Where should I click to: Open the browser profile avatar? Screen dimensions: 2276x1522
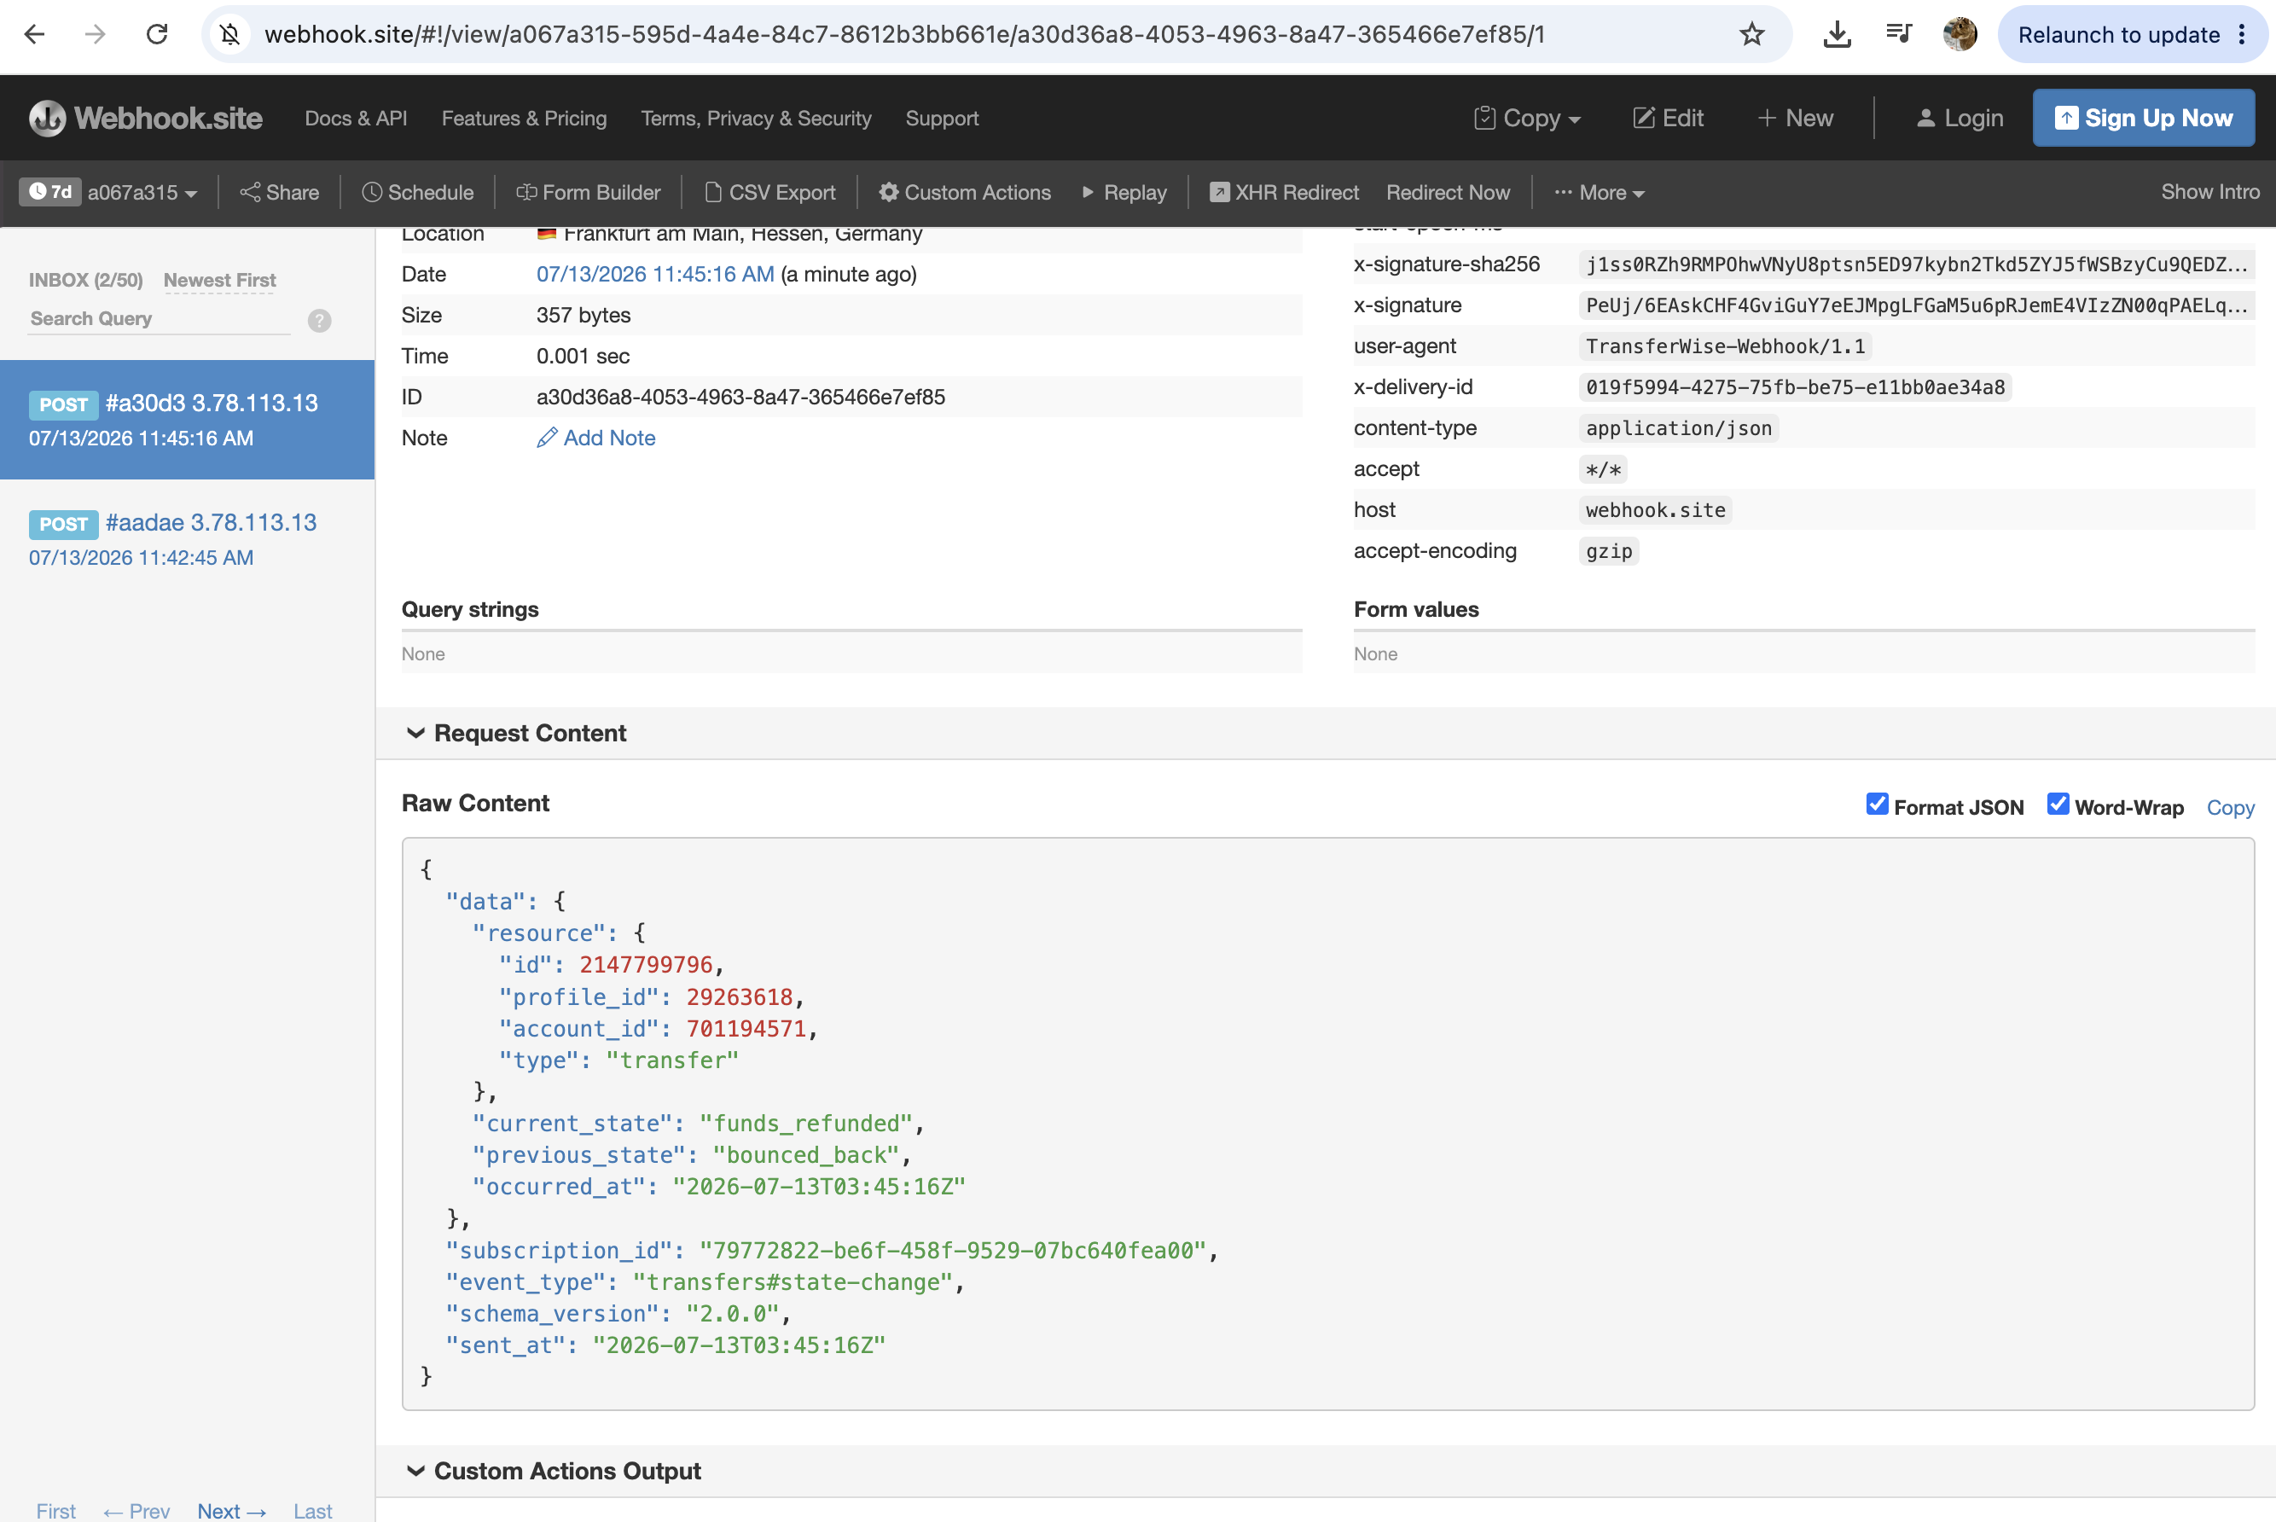click(x=1960, y=35)
